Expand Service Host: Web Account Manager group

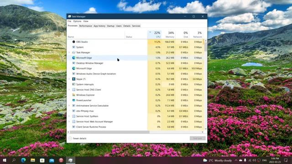pyautogui.click(x=69, y=122)
